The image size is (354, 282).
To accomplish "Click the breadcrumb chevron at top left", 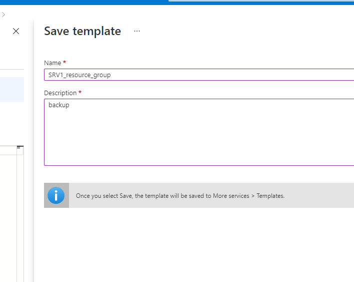I will point(3,15).
